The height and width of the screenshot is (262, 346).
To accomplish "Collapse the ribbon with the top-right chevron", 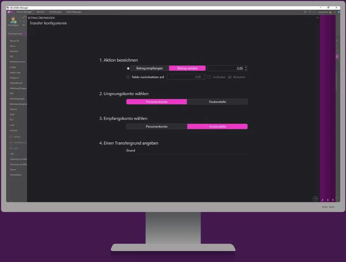I will (x=335, y=12).
